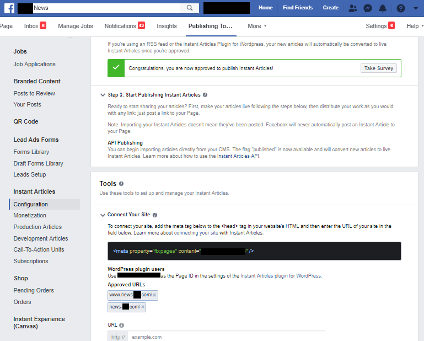Click the URL input field
The height and width of the screenshot is (341, 424).
[226, 337]
